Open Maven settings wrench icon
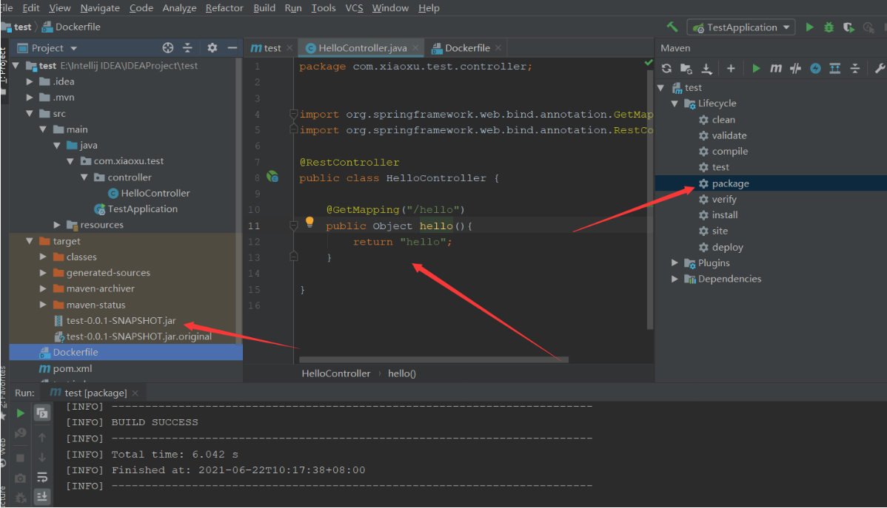 pyautogui.click(x=880, y=68)
